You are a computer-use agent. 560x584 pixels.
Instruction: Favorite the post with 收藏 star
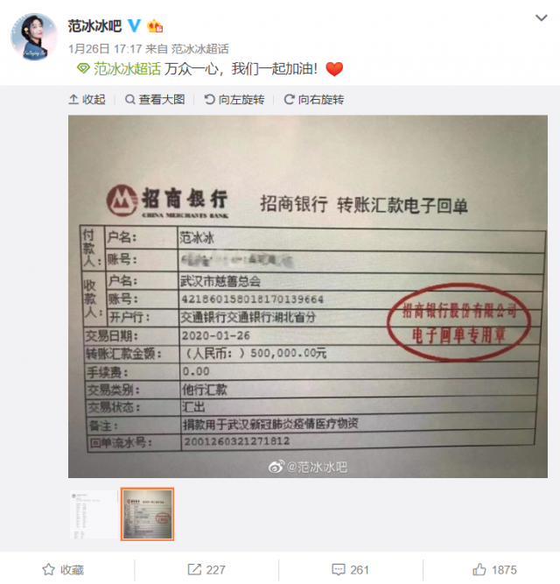click(63, 569)
